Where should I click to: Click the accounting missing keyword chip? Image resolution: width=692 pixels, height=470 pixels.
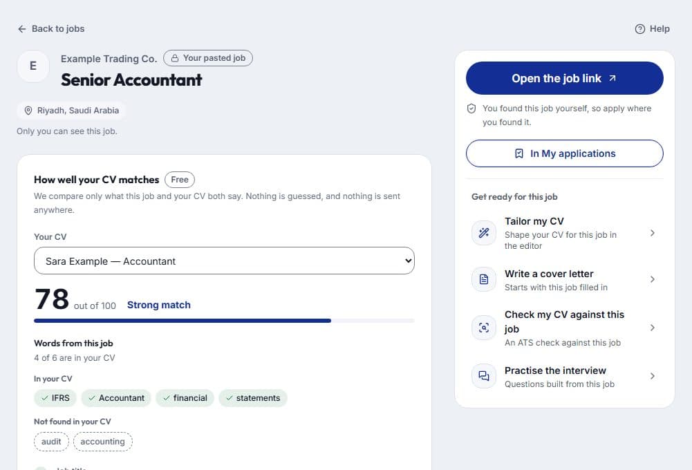click(103, 442)
